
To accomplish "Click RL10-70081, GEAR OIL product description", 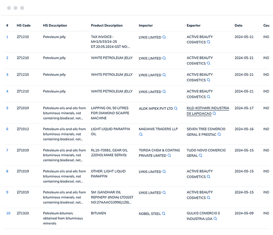I will coord(109,153).
